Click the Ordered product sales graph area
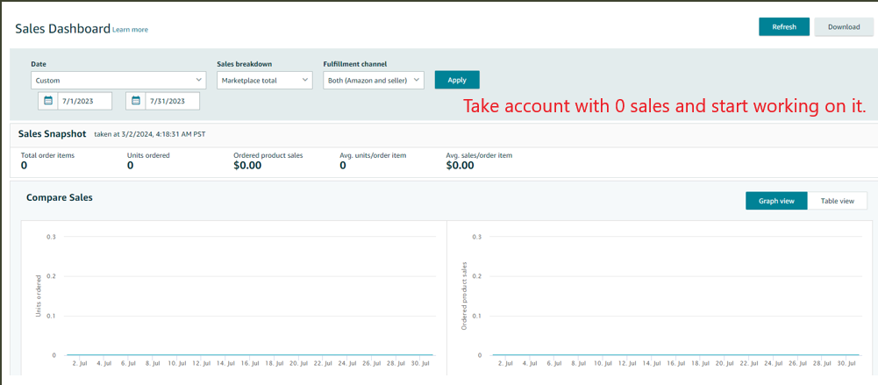 click(x=671, y=298)
